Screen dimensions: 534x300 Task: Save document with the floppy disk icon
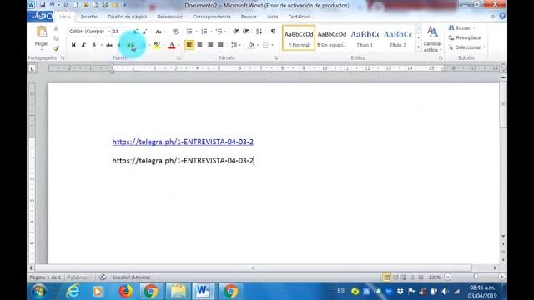click(43, 5)
